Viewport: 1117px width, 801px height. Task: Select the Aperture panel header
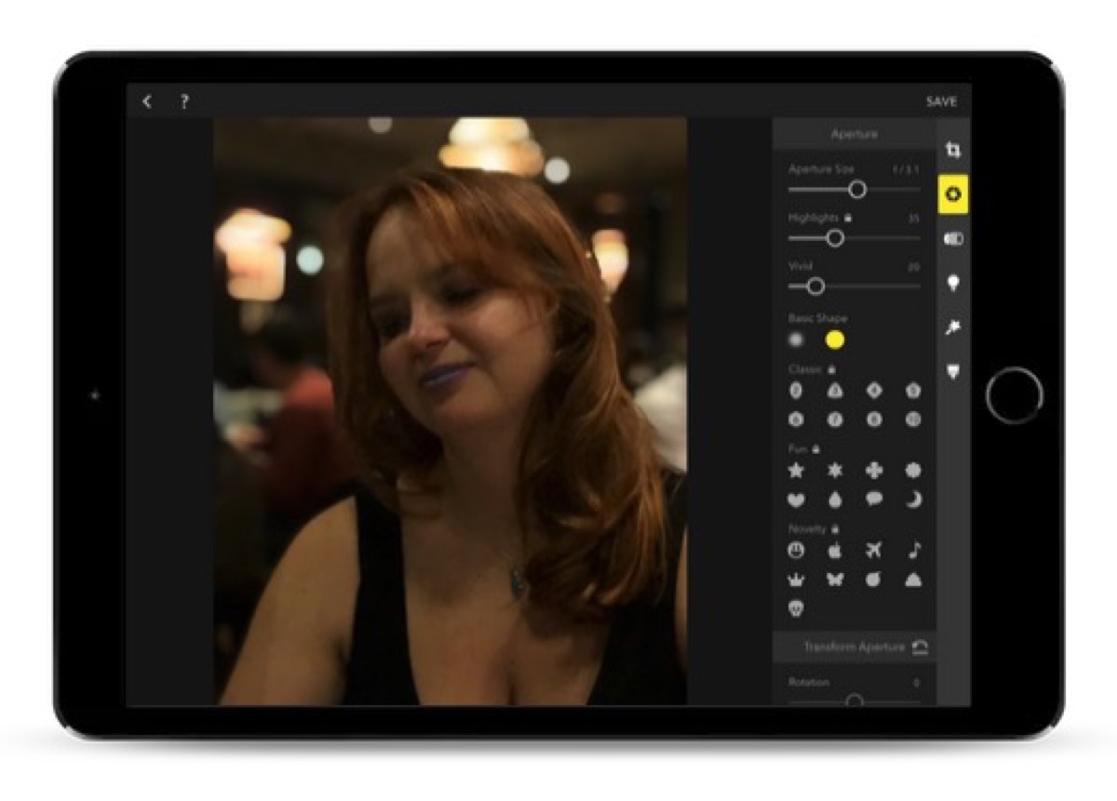(x=854, y=134)
